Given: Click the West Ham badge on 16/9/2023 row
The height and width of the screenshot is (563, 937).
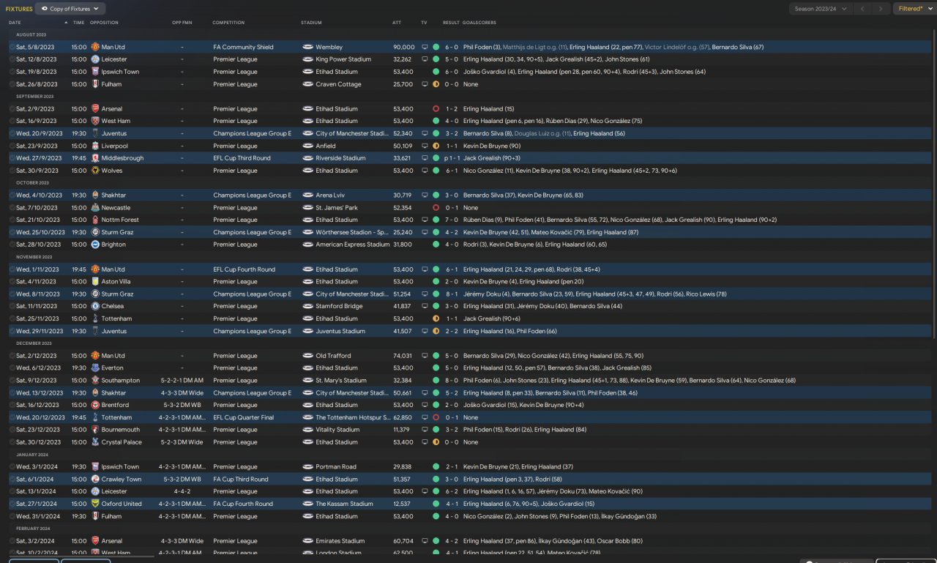Looking at the screenshot, I should [94, 121].
